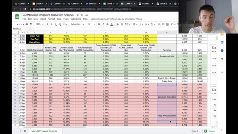Open the Default font family dropdown

click(x=77, y=24)
